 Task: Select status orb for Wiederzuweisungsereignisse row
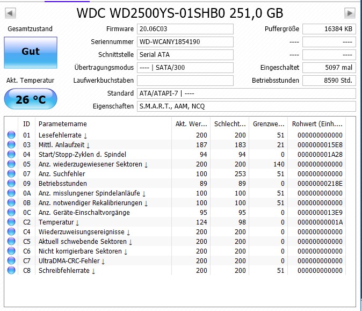[11, 232]
